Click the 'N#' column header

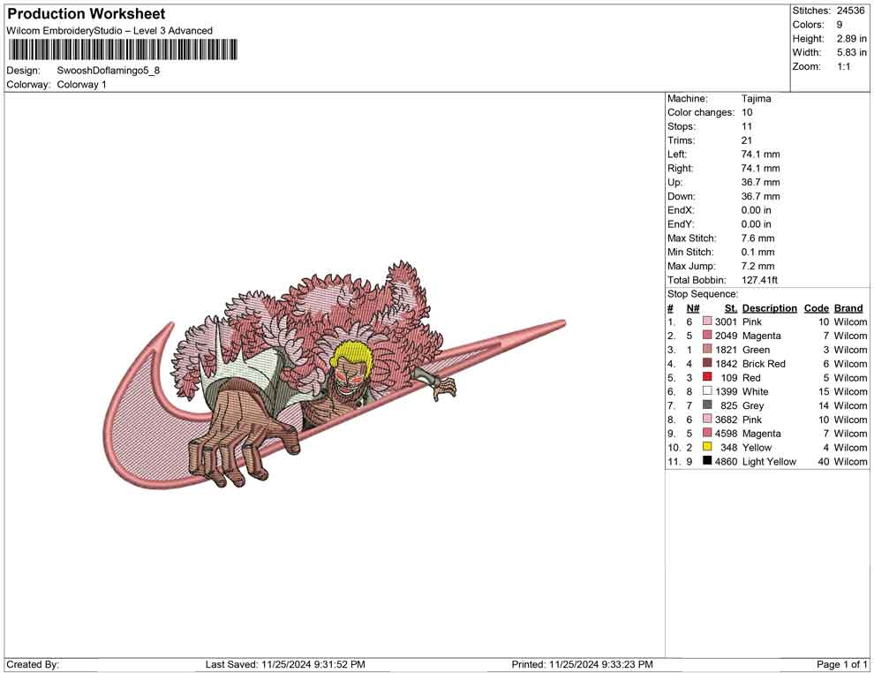click(x=693, y=308)
